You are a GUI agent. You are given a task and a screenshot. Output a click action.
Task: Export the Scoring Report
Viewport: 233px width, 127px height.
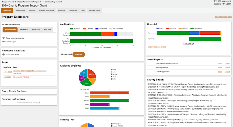click(x=227, y=68)
